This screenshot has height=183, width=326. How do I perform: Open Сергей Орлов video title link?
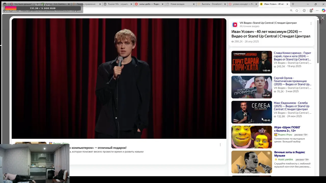(x=292, y=81)
